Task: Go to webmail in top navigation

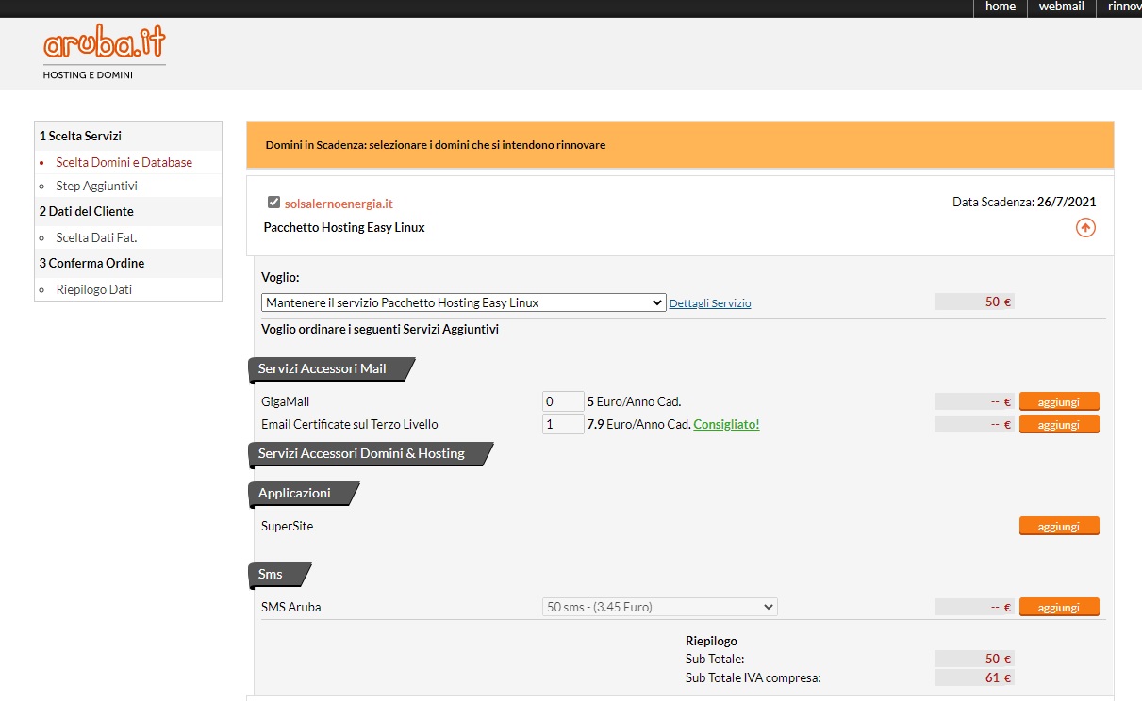Action: 1061,7
